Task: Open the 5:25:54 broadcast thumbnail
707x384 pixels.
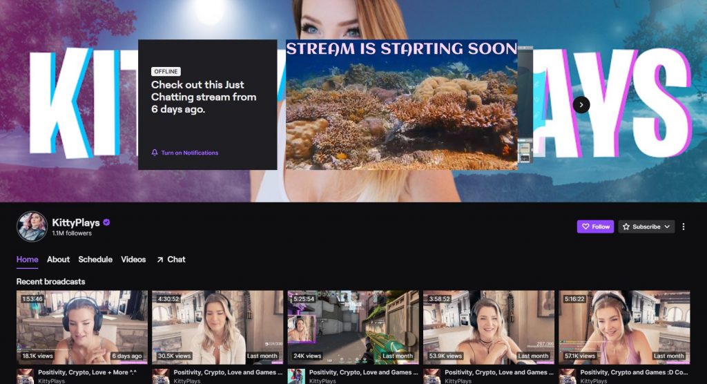Action: click(x=353, y=327)
